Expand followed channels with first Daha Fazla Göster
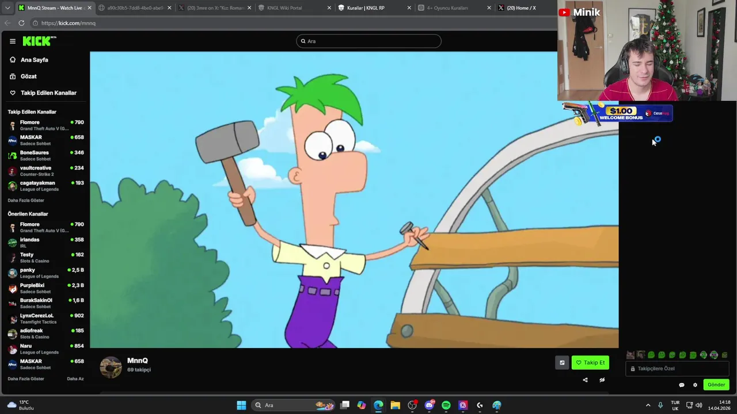 tap(26, 200)
